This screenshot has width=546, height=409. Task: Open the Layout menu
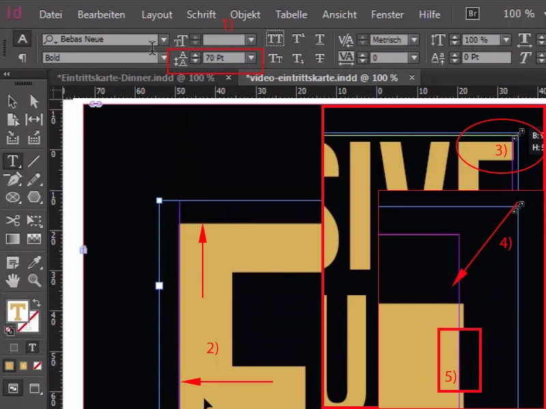pos(157,14)
